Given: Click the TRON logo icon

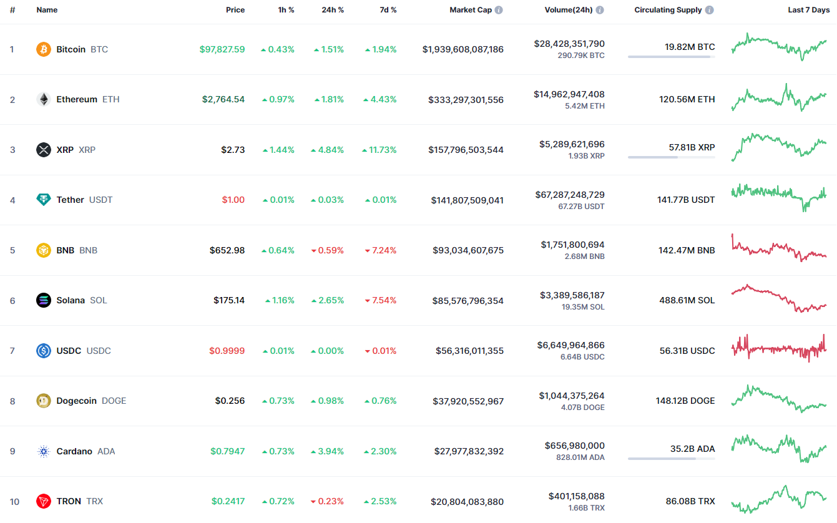Looking at the screenshot, I should coord(44,501).
